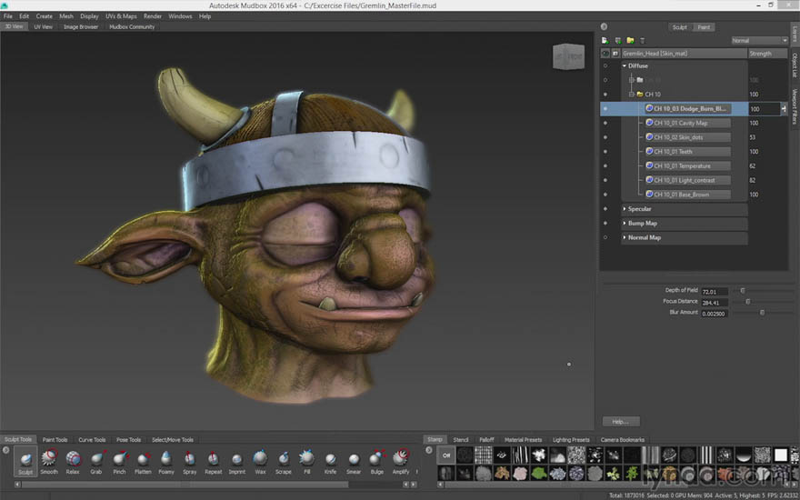Collapse the stamp tray arrow
The height and width of the screenshot is (500, 800).
point(429,450)
